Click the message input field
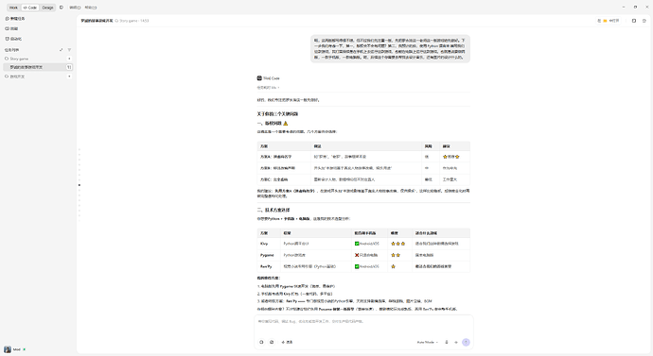Screen dimensions: 653x356 363,325
